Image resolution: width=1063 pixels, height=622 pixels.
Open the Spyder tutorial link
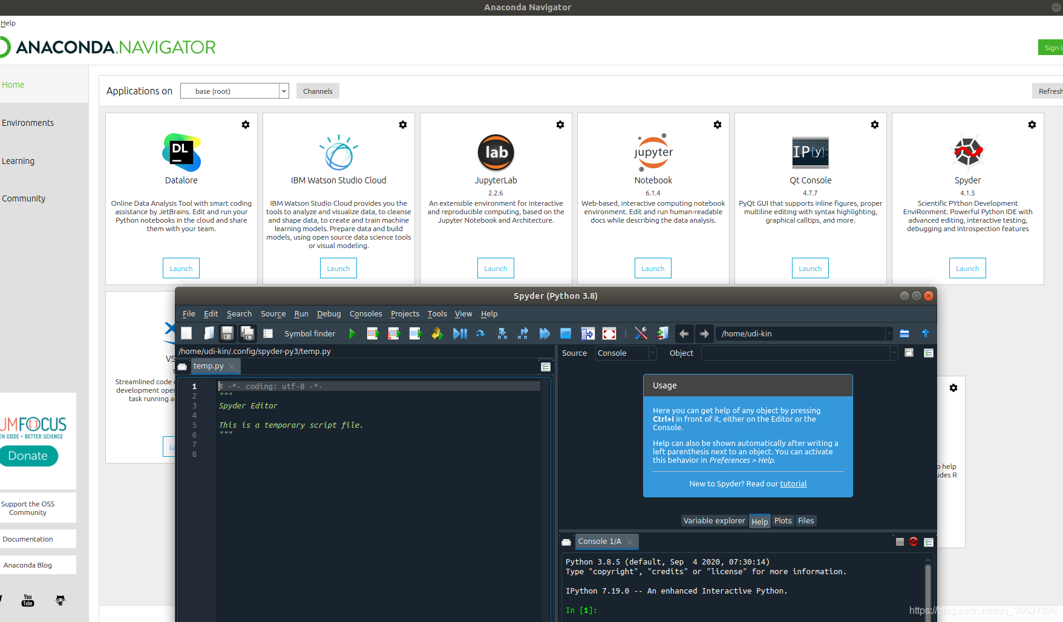pos(793,483)
